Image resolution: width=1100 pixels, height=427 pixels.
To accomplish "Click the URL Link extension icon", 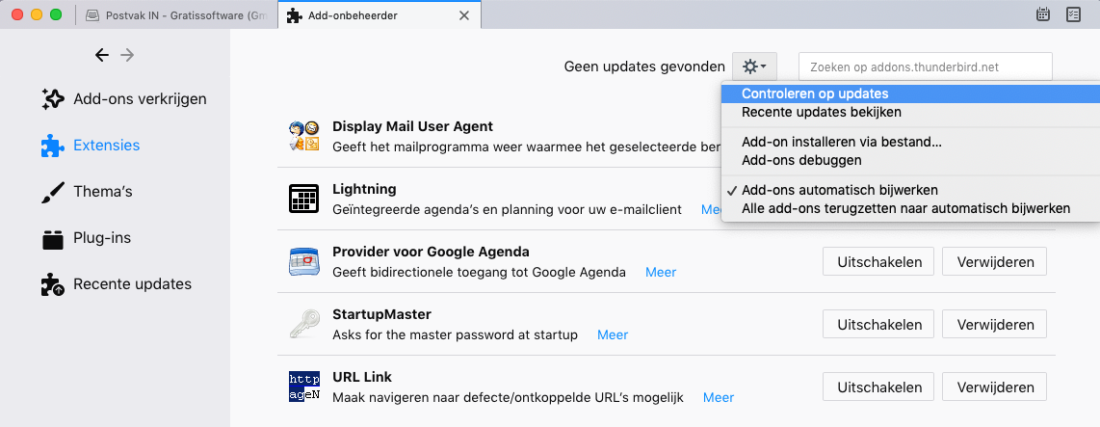I will pos(303,387).
